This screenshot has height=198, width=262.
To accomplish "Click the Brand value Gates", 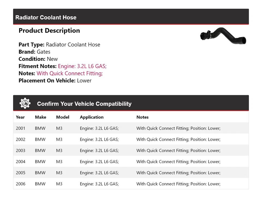I will point(43,52).
